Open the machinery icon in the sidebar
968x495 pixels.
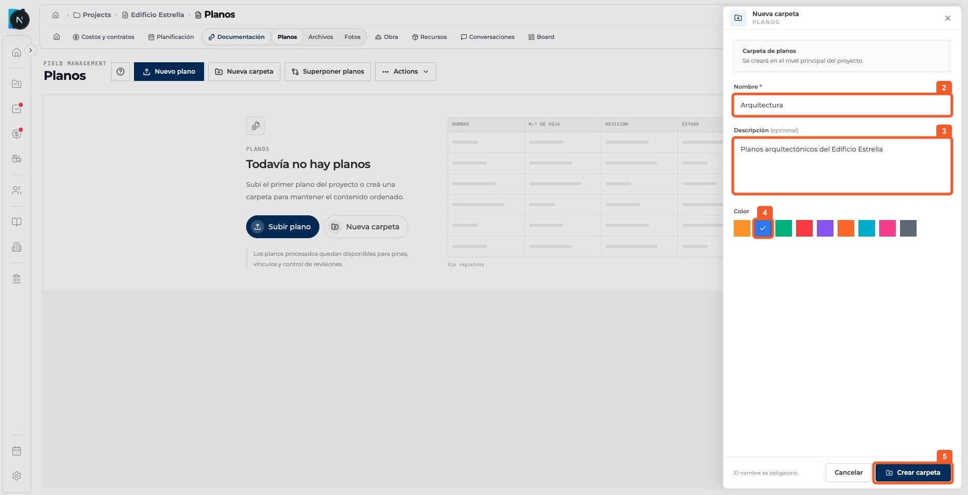(x=17, y=159)
